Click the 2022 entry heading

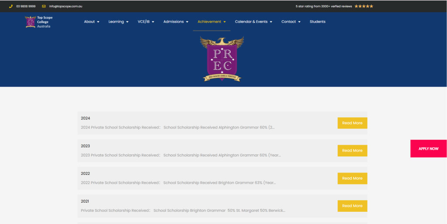[86, 173]
